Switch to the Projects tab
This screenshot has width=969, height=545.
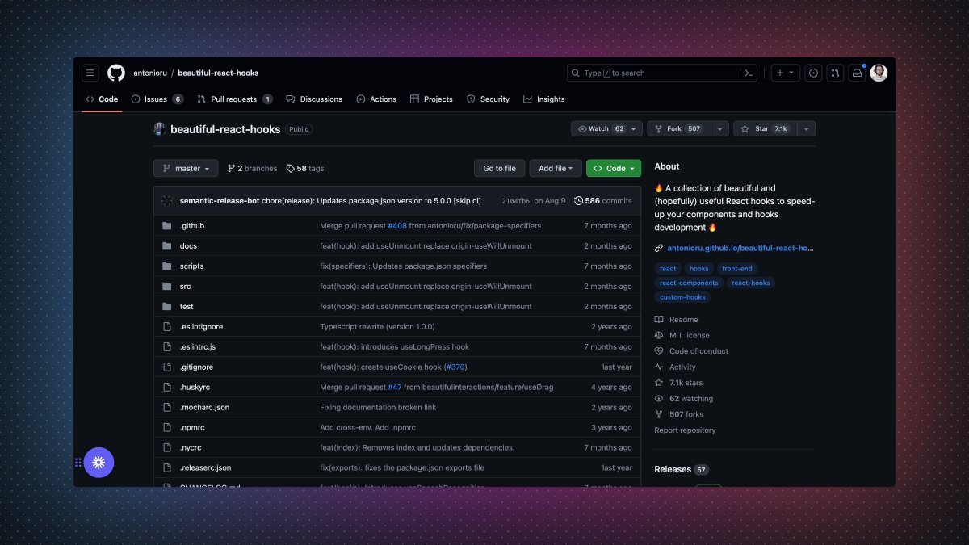[x=431, y=99]
